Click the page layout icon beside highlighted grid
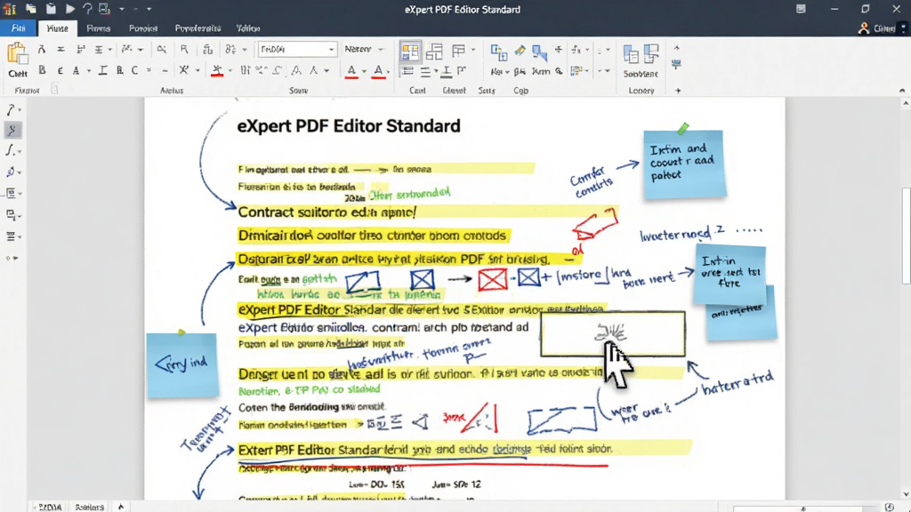Viewport: 911px width, 512px height. pyautogui.click(x=434, y=52)
